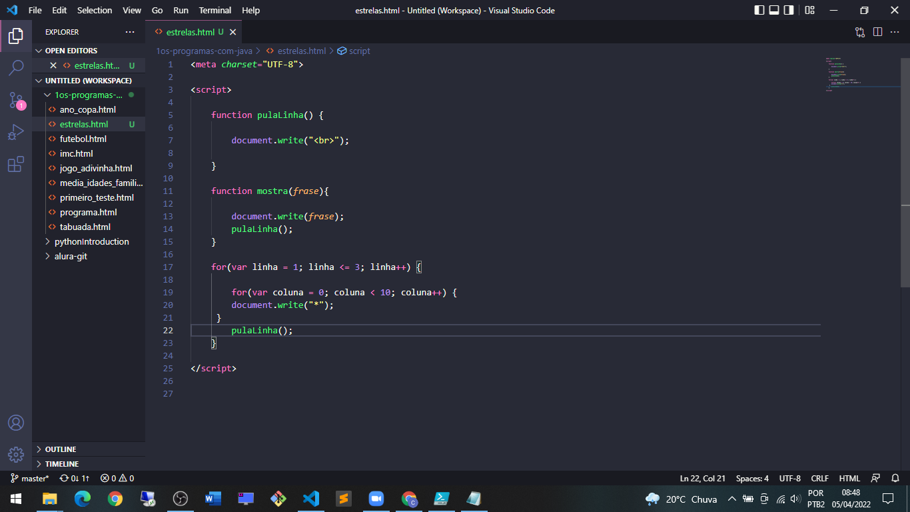Viewport: 910px width, 512px height.
Task: Open the View menu
Action: [132, 10]
